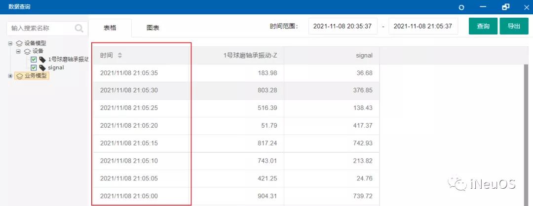This screenshot has width=533, height=206.
Task: Click signal value 742.93
Action: click(363, 143)
